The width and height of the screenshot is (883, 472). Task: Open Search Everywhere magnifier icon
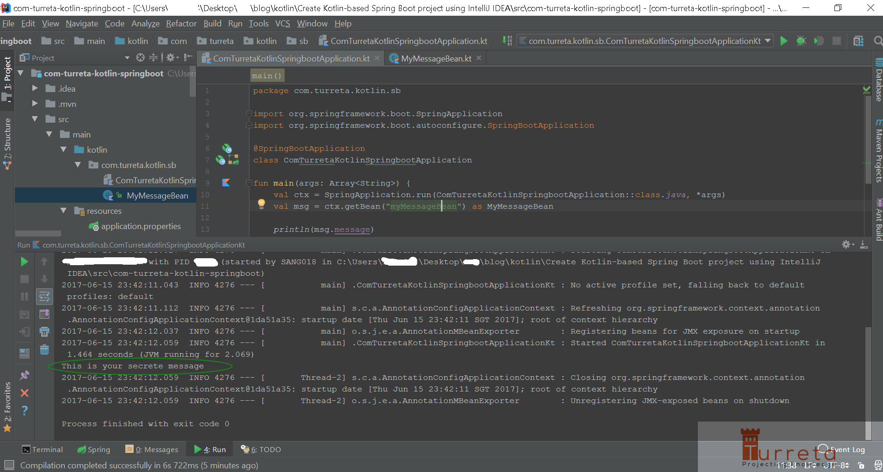877,41
